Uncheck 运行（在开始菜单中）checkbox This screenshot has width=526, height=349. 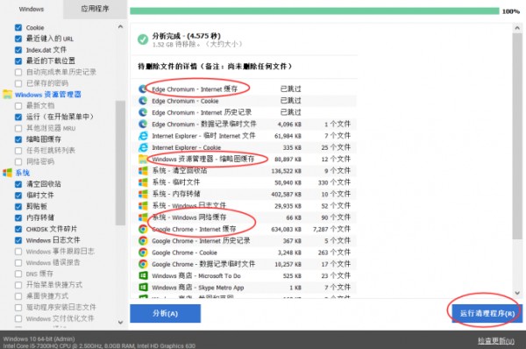pyautogui.click(x=18, y=118)
